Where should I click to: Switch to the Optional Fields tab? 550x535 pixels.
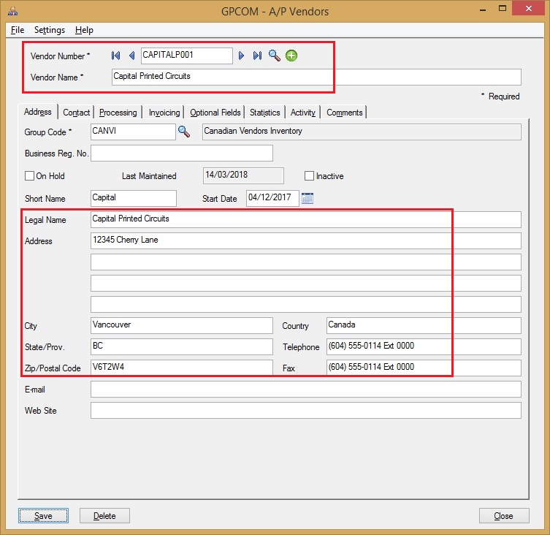(215, 113)
